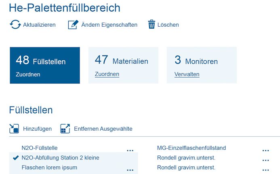The width and height of the screenshot is (280, 174).
Task: Click the Ändern Eigenschaften pencil icon
Action: (x=73, y=25)
